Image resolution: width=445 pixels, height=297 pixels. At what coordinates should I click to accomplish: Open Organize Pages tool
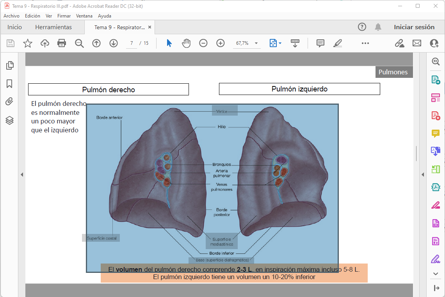pos(436,169)
